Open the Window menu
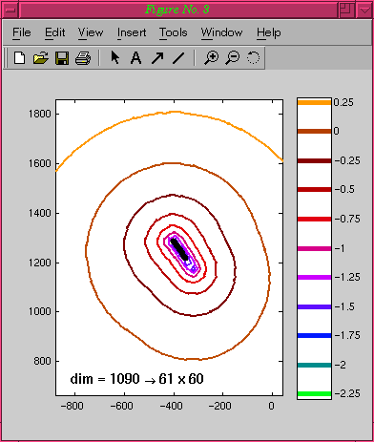 pyautogui.click(x=221, y=32)
